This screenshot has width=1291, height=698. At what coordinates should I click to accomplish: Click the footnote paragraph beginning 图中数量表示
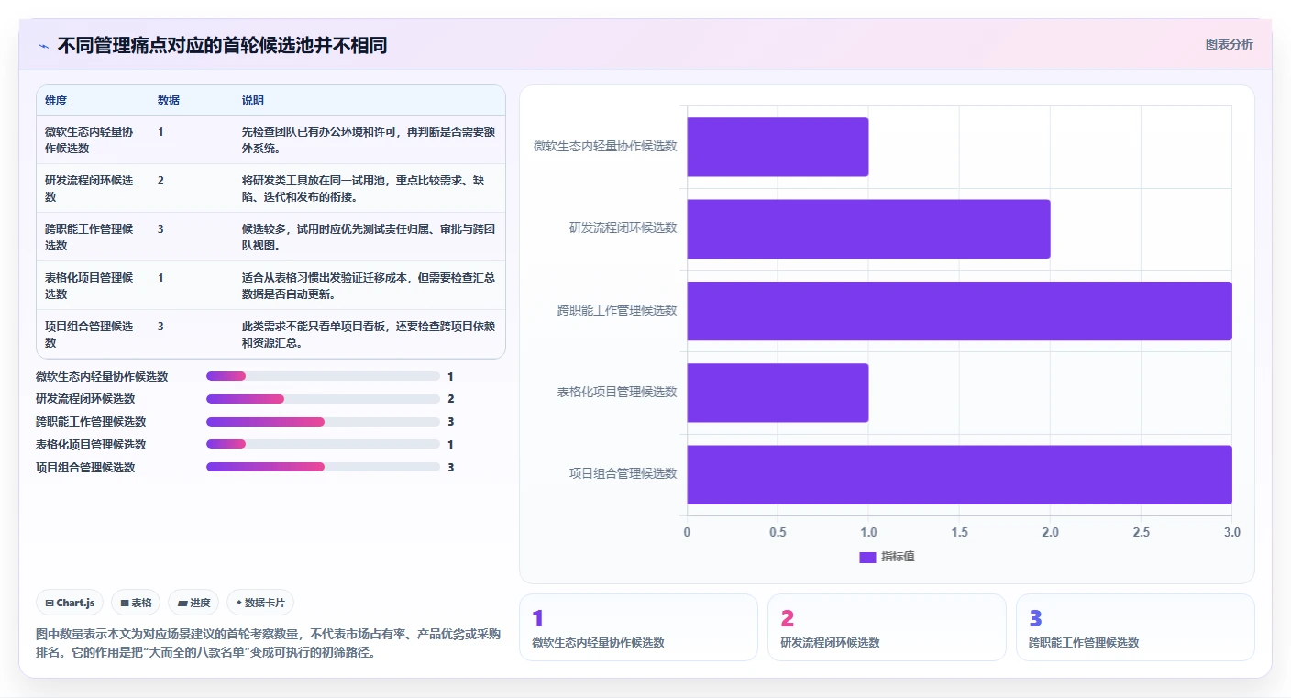click(269, 644)
